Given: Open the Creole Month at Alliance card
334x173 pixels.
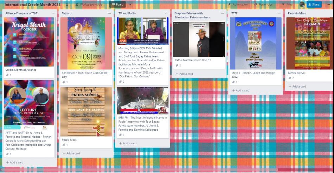Looking at the screenshot, I should tap(21, 70).
